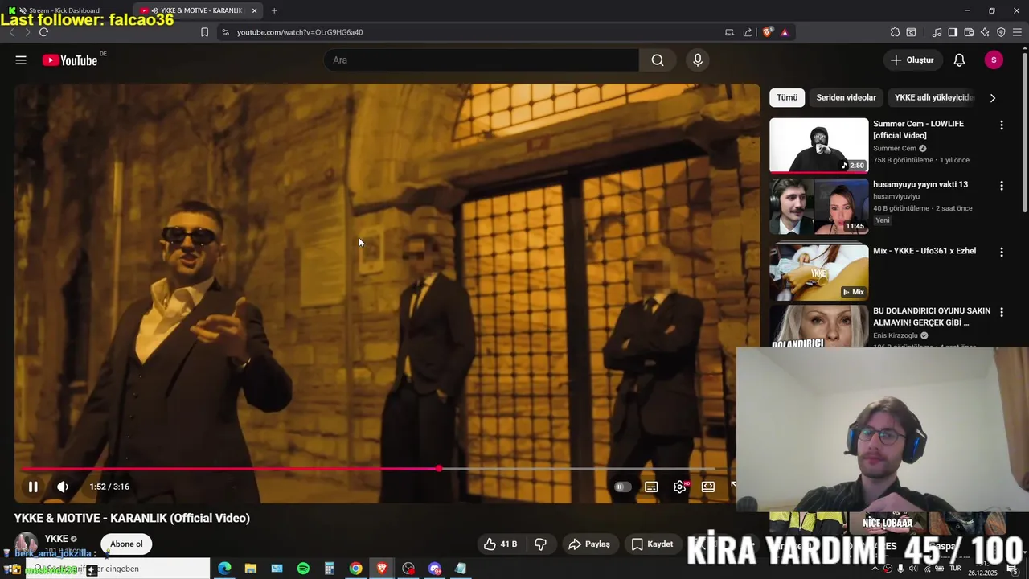Open the Oluştur create button
This screenshot has width=1029, height=579.
pyautogui.click(x=912, y=60)
